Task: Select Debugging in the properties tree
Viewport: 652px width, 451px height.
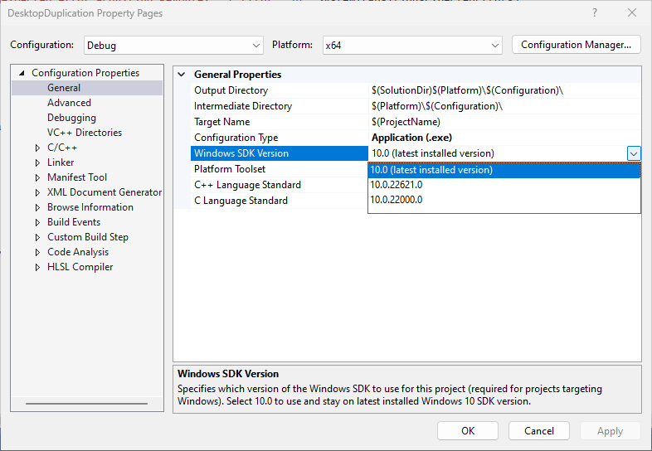Action: coord(71,118)
